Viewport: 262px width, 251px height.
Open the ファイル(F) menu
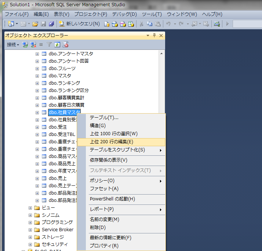tap(17, 14)
